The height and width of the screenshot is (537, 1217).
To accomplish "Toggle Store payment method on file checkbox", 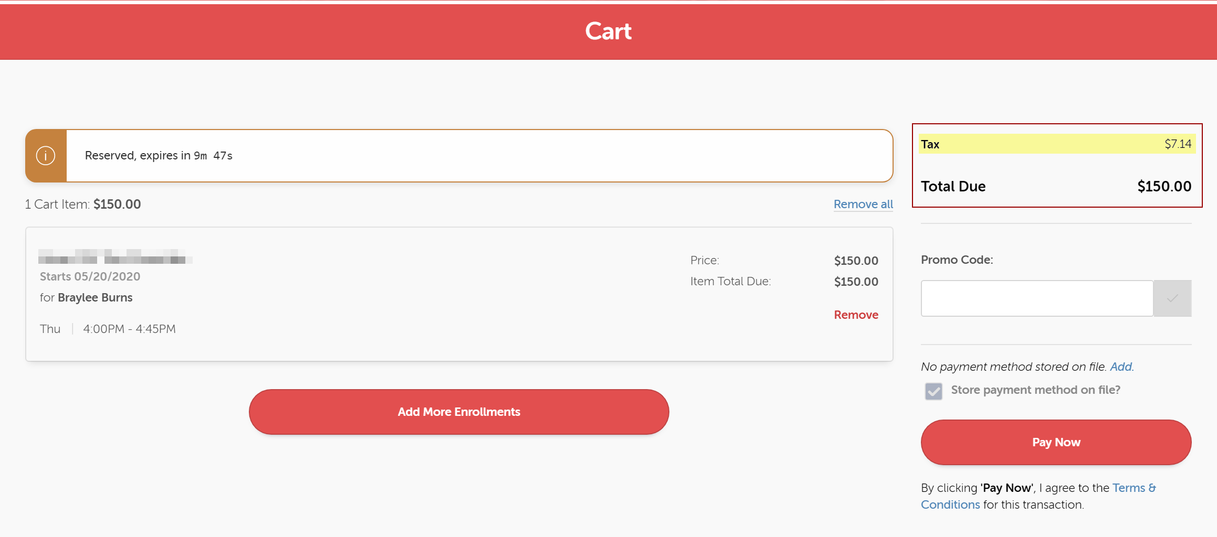I will (x=933, y=391).
